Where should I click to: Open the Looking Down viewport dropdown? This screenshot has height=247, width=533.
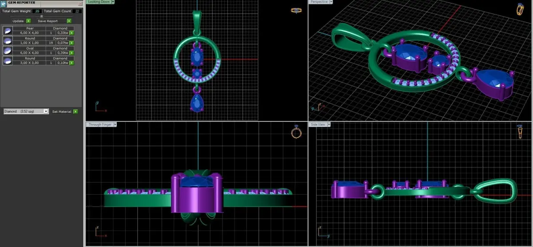click(113, 2)
